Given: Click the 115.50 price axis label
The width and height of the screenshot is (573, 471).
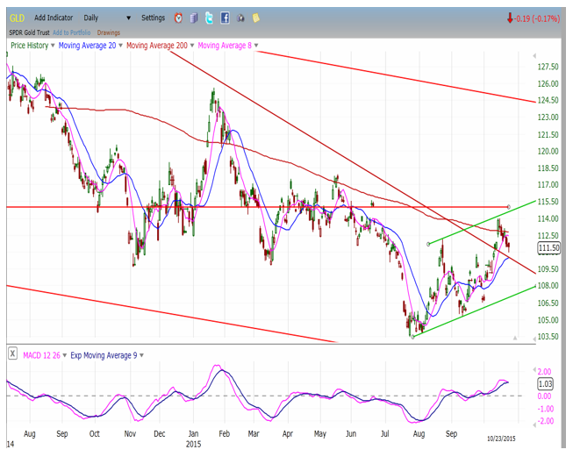Looking at the screenshot, I should click(548, 202).
